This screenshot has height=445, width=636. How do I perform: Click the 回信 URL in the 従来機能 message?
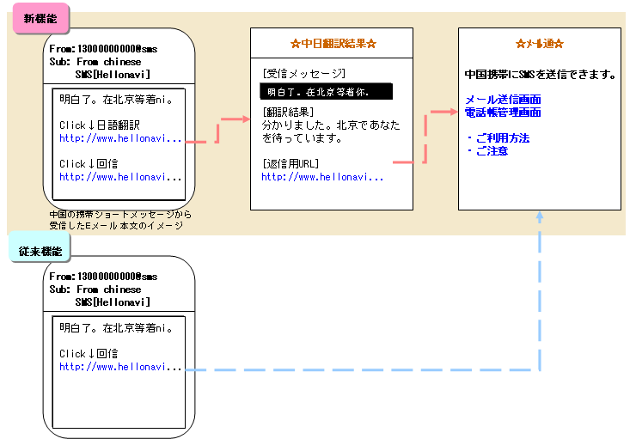tap(120, 367)
